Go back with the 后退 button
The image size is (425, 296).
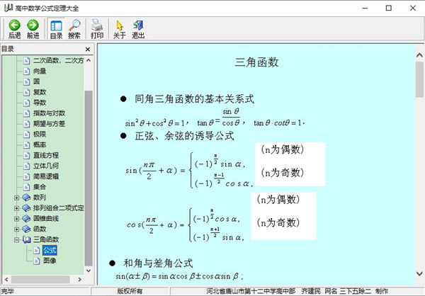(x=14, y=29)
